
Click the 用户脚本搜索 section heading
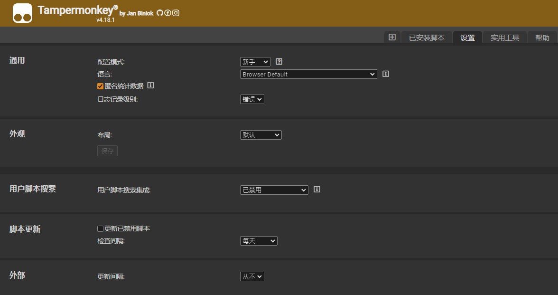pos(32,189)
